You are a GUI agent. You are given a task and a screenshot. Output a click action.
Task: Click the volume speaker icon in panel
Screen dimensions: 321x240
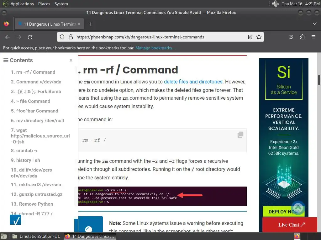click(276, 4)
